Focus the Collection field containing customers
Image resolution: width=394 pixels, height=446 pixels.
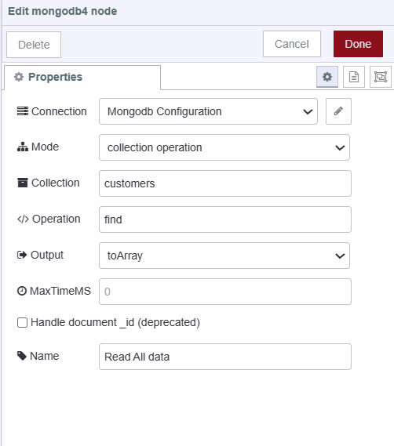[x=225, y=183]
